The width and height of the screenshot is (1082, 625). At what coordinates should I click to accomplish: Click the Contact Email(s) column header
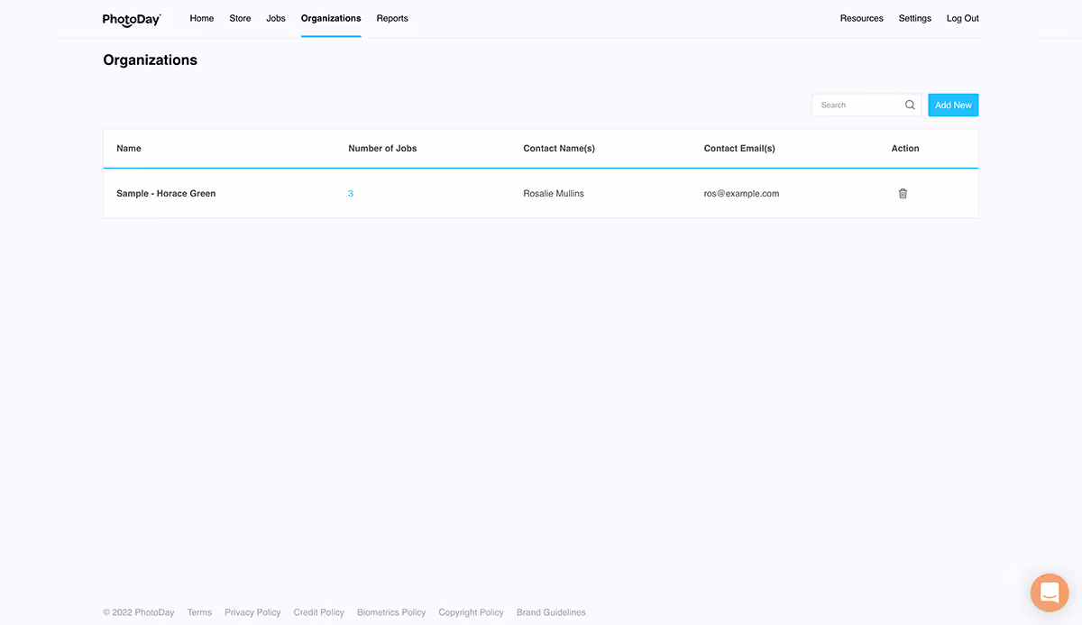click(739, 148)
